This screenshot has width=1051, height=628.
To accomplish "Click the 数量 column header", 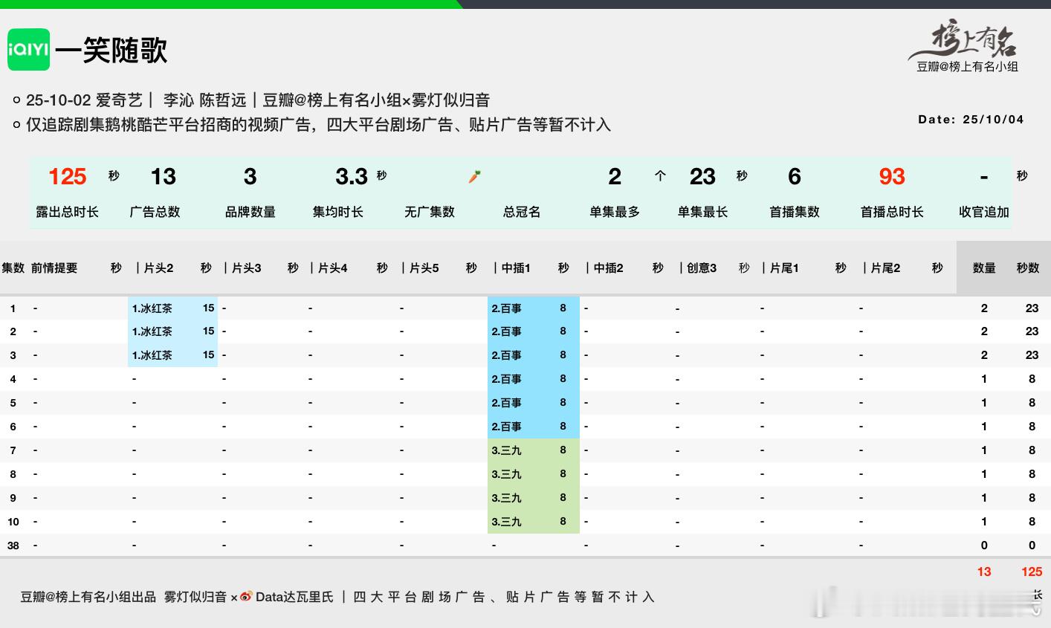I will click(x=984, y=268).
